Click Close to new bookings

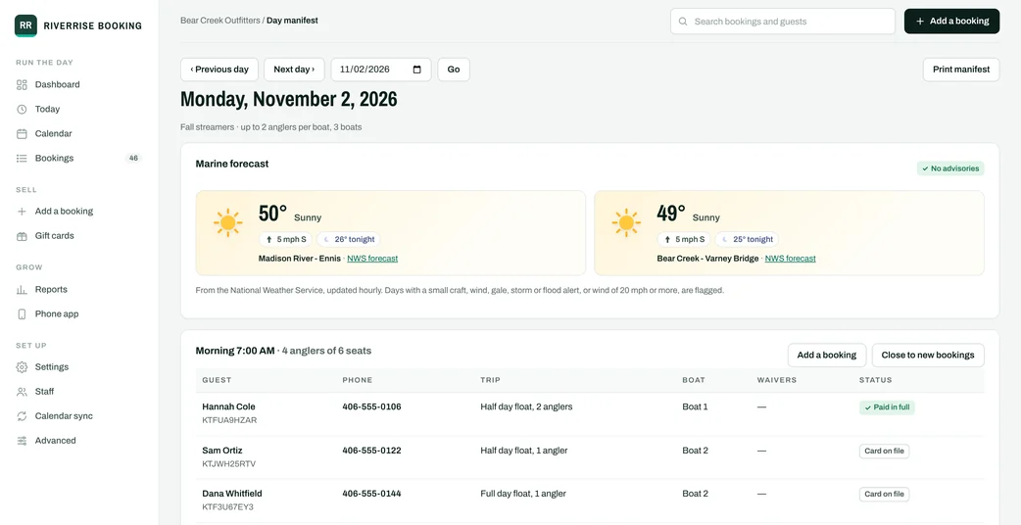pos(928,356)
